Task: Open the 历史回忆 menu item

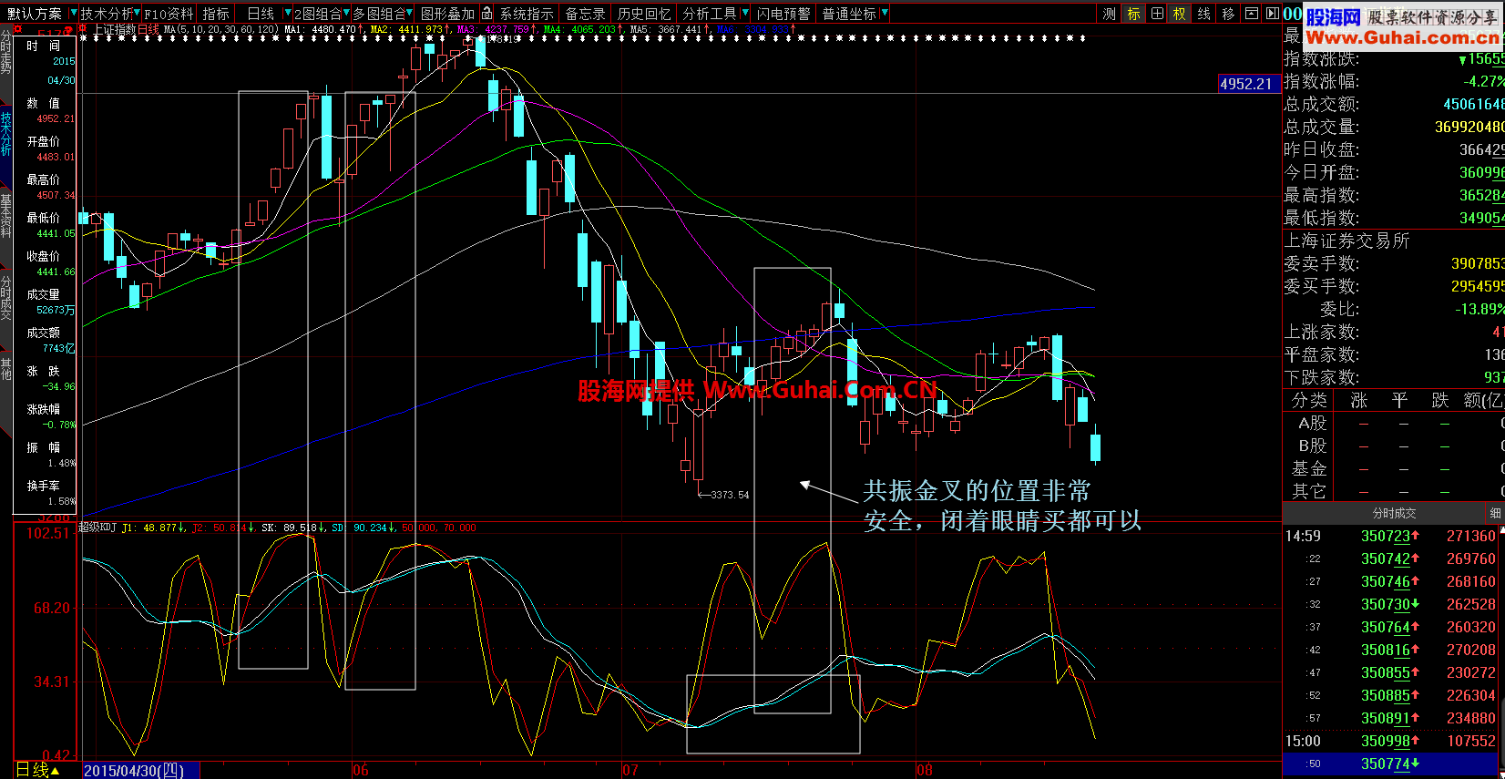Action: [644, 14]
